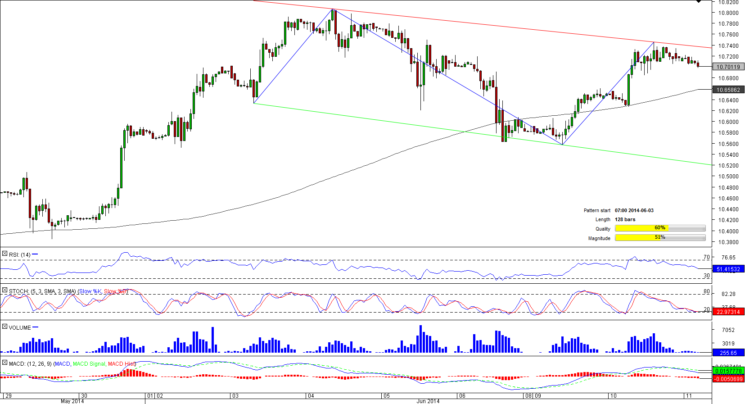Viewport: 745px width, 404px height.
Task: Click the VOLUME blue legend marker
Action: pyautogui.click(x=36, y=327)
